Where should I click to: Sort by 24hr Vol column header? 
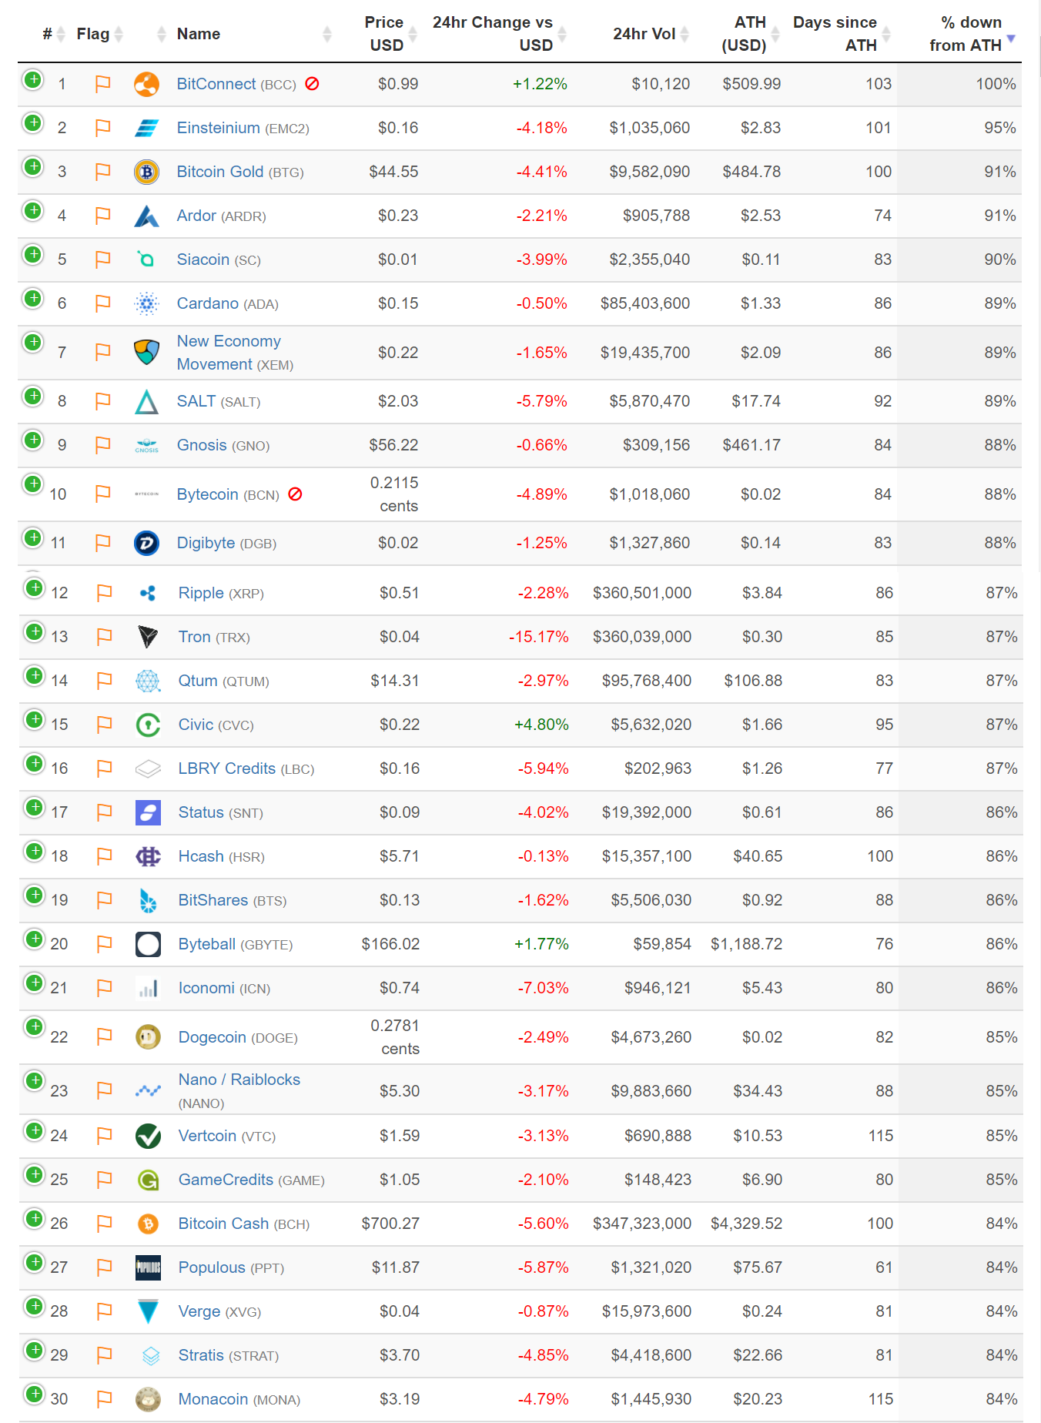click(x=644, y=34)
